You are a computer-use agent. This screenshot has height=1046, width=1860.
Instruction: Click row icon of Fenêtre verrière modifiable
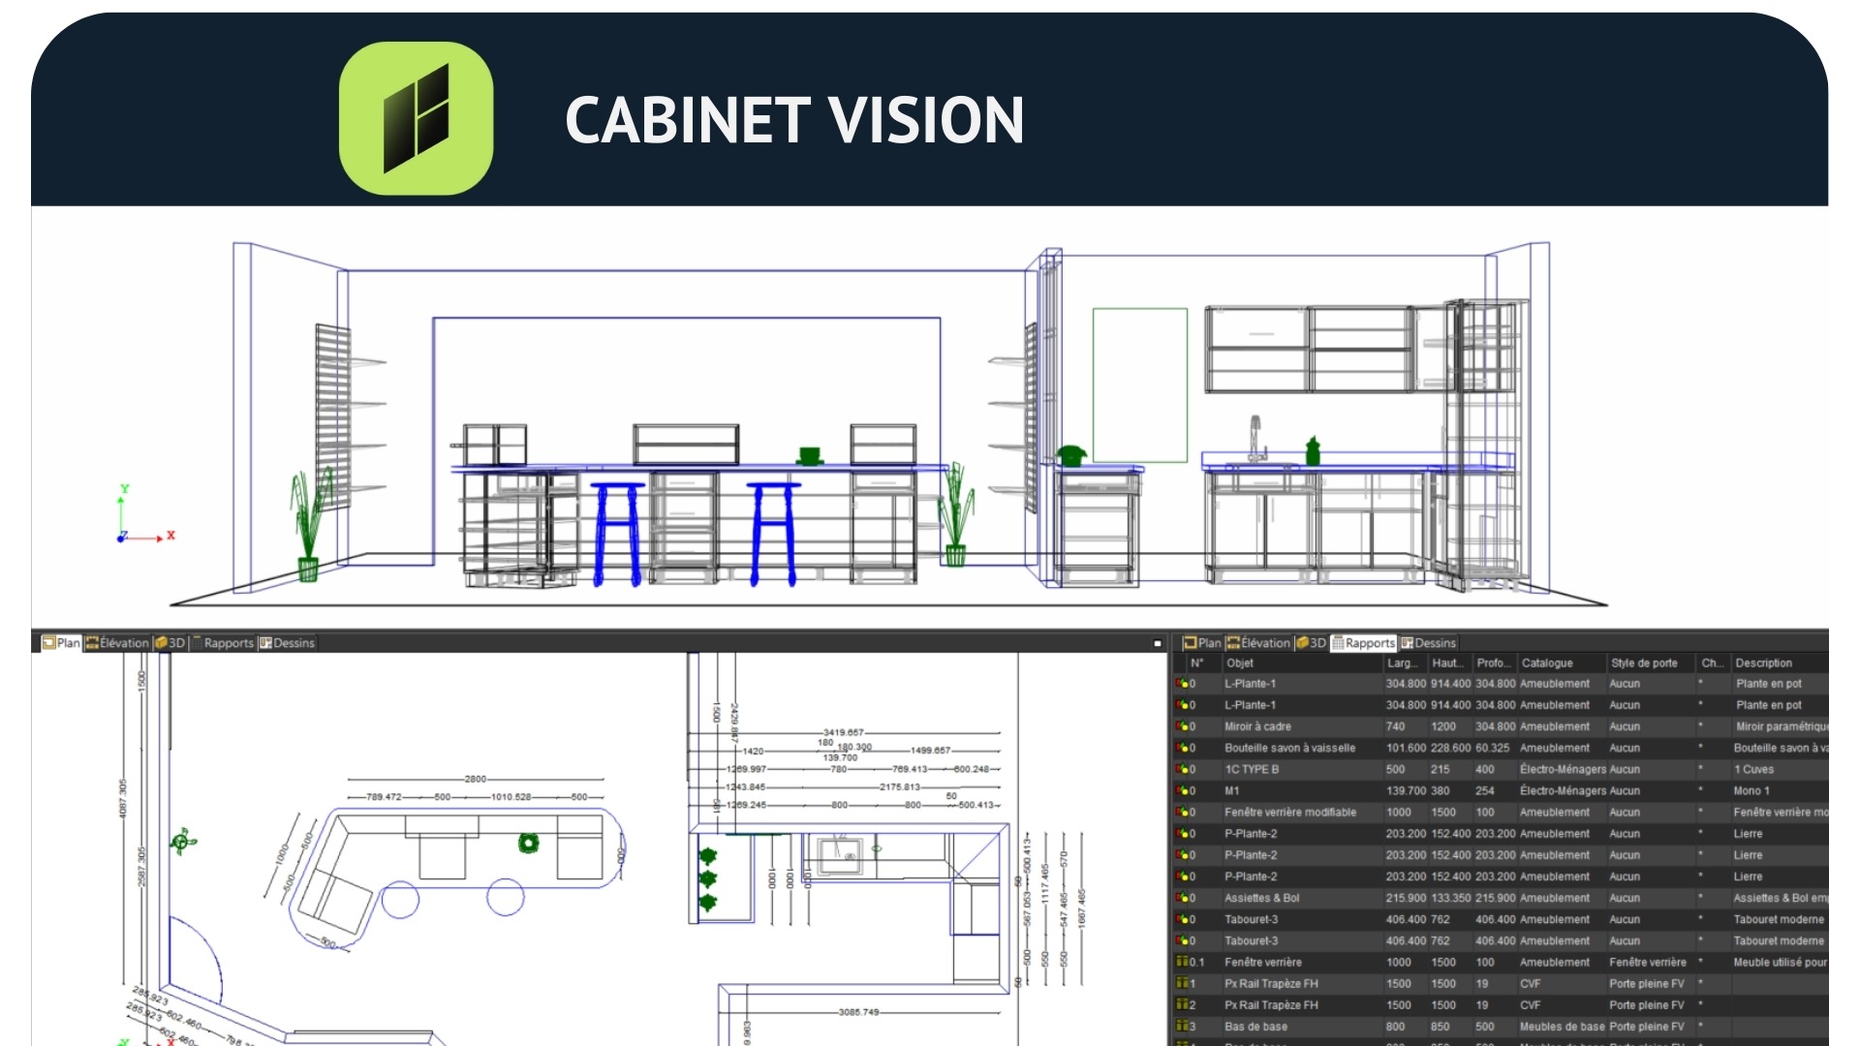1182,813
